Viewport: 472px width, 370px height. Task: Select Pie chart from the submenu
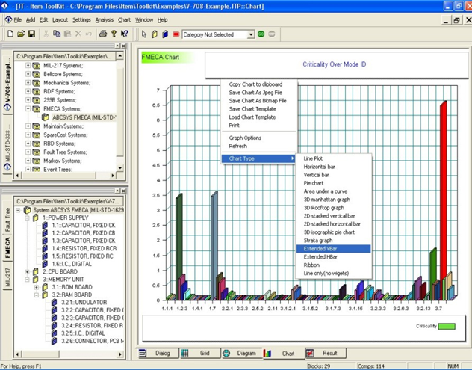tap(314, 183)
